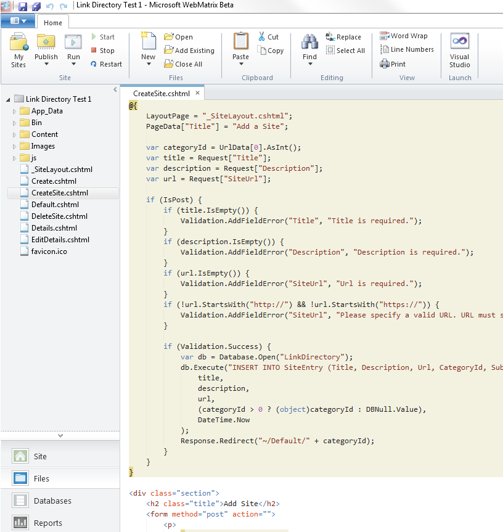This screenshot has width=503, height=532.
Task: Open the Reports workspace
Action: click(48, 523)
